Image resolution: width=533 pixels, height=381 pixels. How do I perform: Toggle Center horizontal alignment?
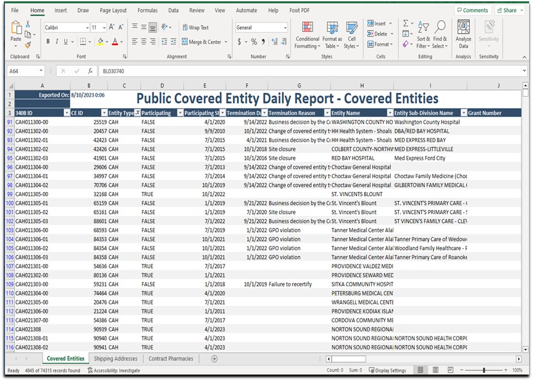[x=144, y=41]
